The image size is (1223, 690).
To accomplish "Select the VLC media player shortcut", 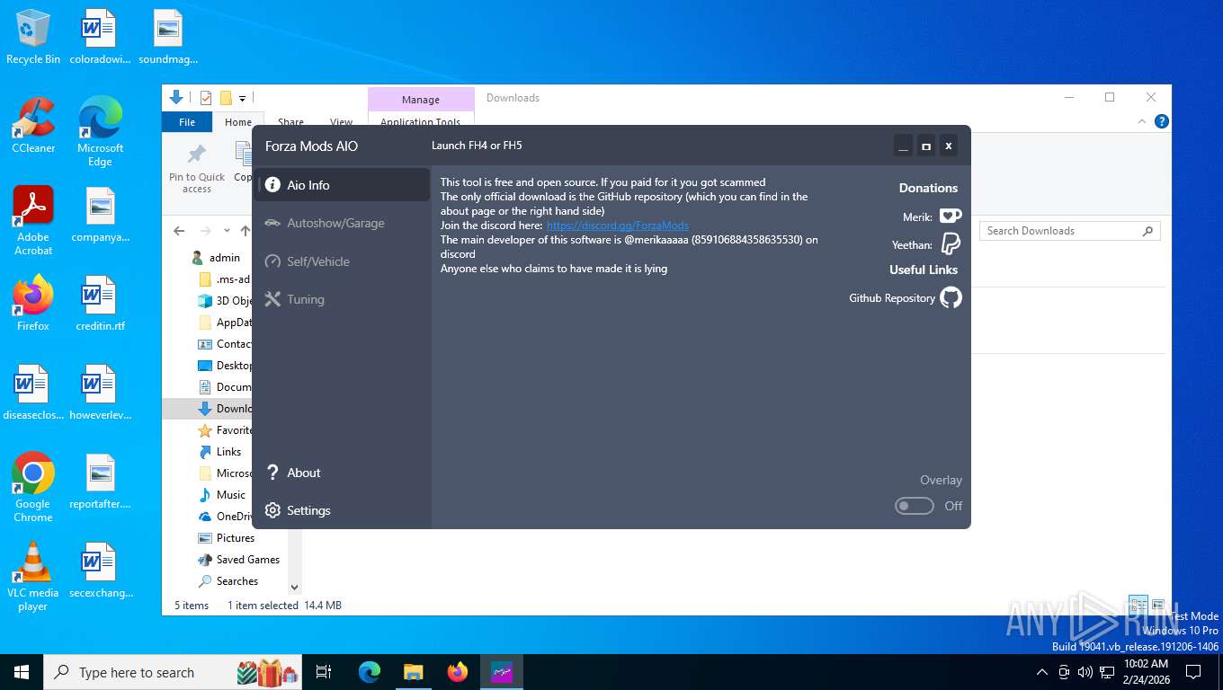I will click(33, 576).
